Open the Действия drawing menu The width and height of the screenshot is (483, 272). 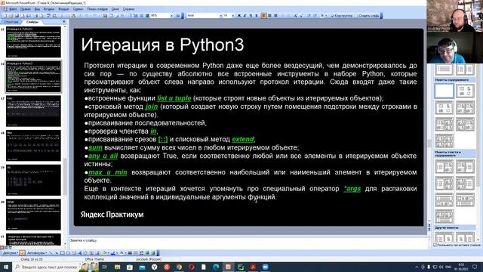[x=10, y=253]
